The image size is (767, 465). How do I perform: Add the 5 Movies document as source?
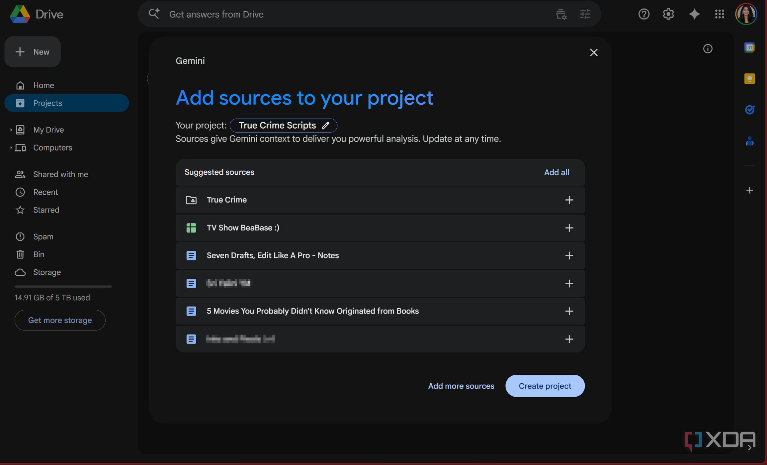(x=569, y=311)
